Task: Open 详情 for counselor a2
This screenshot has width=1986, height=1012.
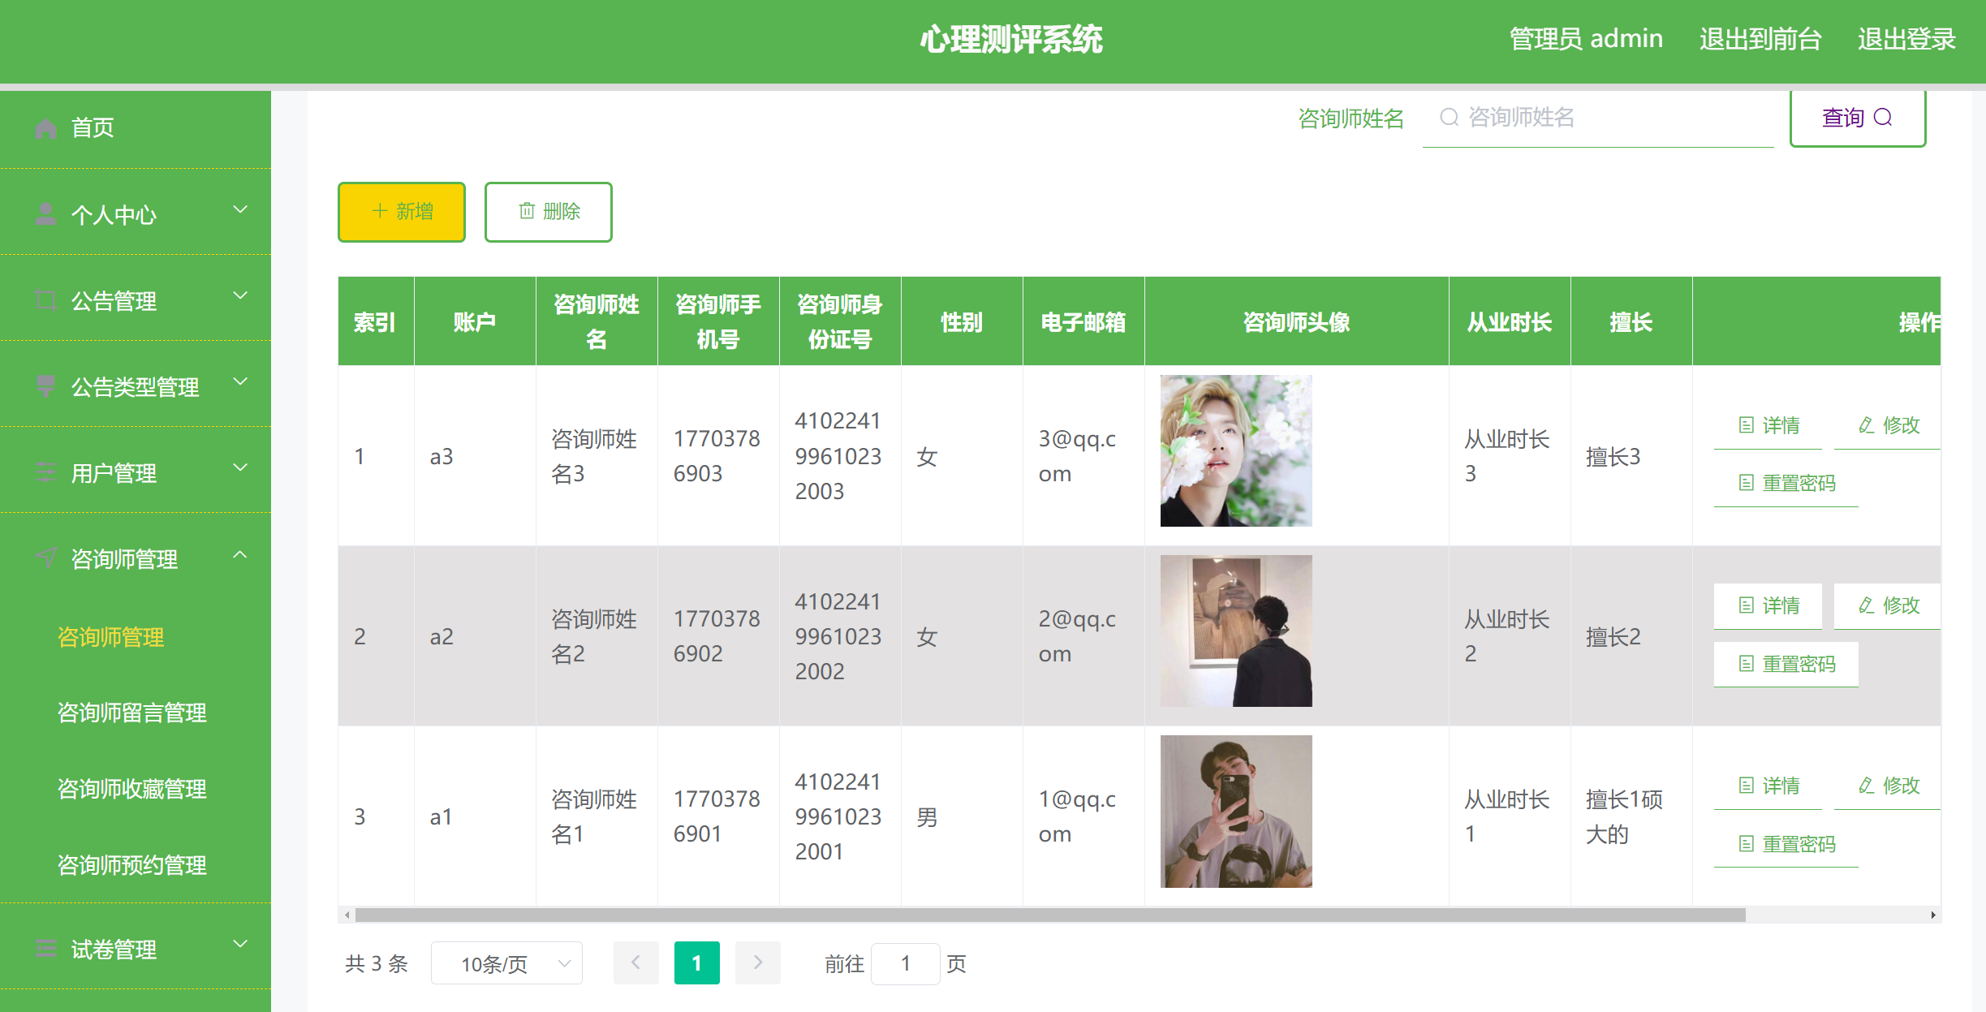Action: tap(1768, 605)
